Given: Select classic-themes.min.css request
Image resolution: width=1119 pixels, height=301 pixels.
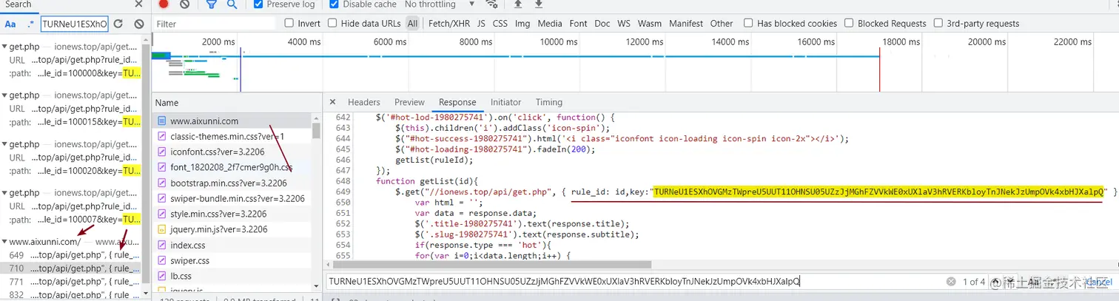Looking at the screenshot, I should pyautogui.click(x=232, y=136).
